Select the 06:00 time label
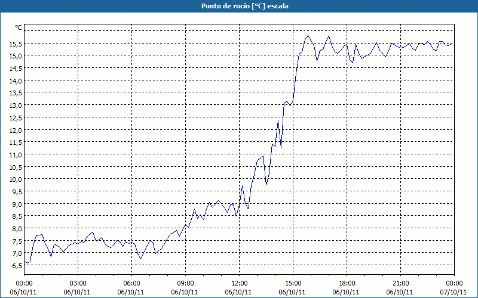Viewport: 478px width, 298px height. coord(131,284)
